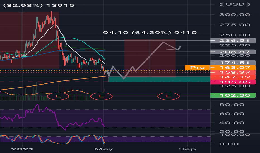Viewport: 260px width, 153px height.
Task: Open the USD currency selector
Action: [x=235, y=4]
